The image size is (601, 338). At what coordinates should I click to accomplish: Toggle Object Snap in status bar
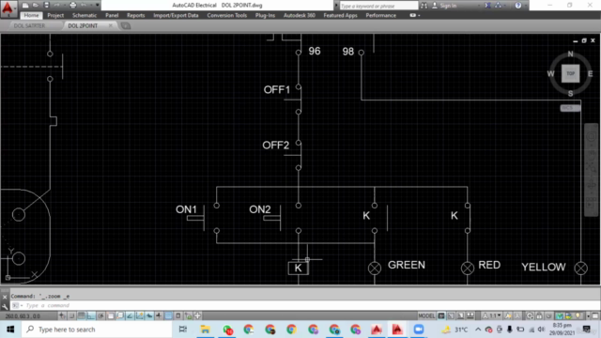click(x=111, y=315)
